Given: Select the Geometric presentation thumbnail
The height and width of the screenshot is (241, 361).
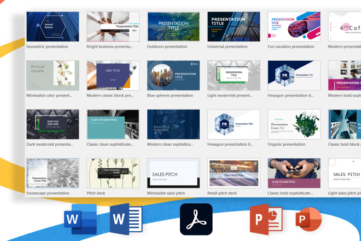Looking at the screenshot, I should point(53,27).
